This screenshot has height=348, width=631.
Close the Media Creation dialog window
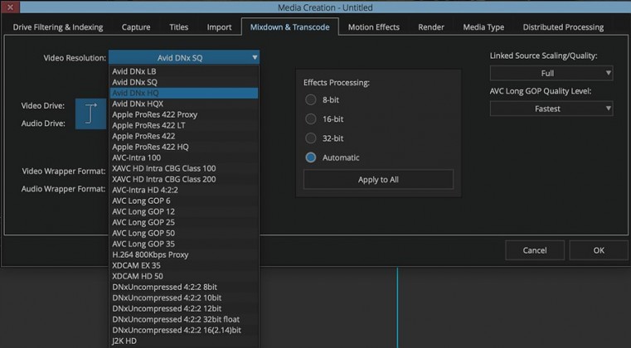pyautogui.click(x=9, y=8)
